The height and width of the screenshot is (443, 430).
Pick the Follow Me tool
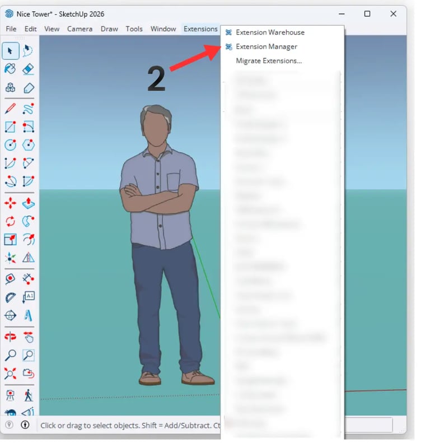(28, 221)
